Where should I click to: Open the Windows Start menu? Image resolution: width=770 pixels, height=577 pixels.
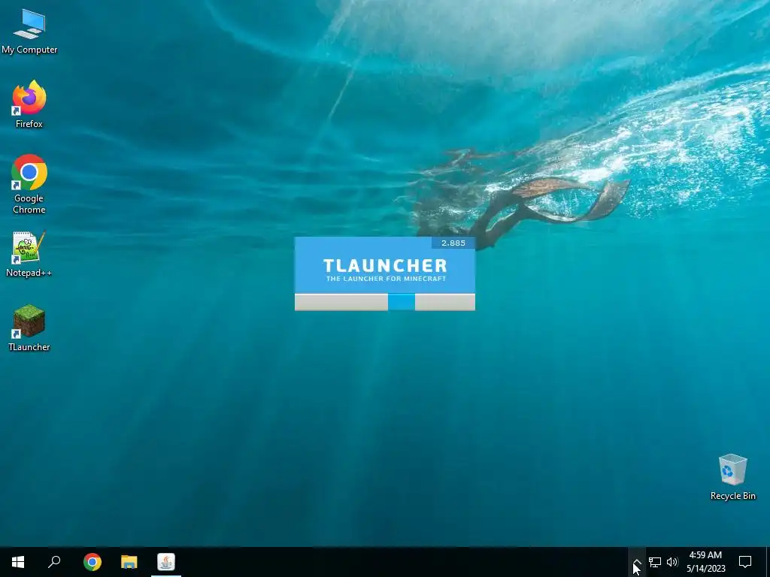[x=18, y=562]
